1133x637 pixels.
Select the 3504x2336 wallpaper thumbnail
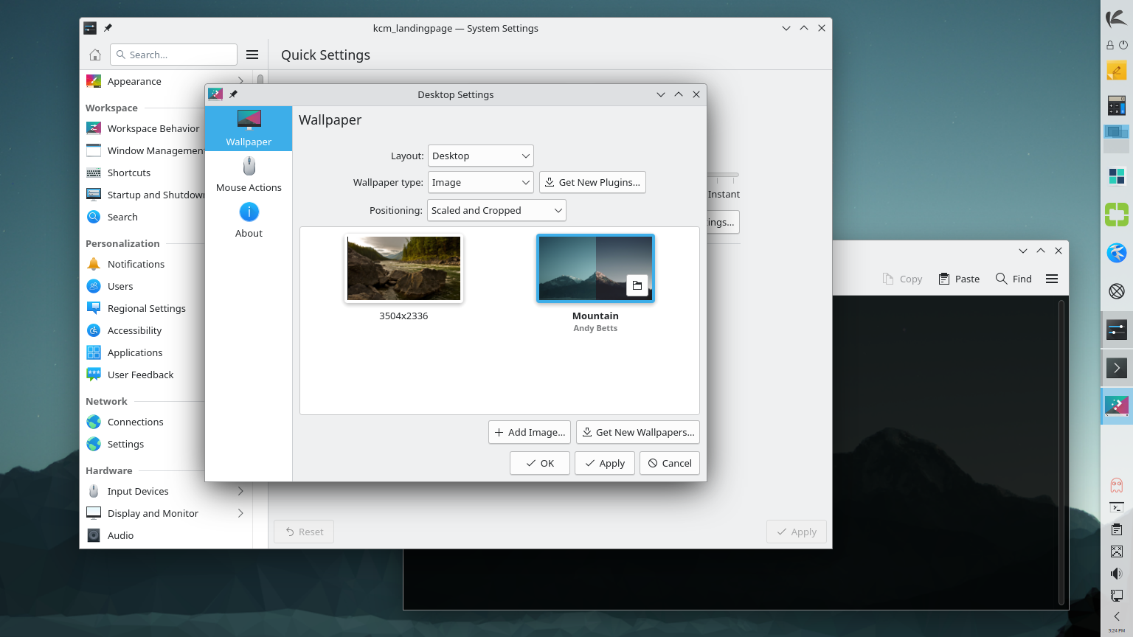click(x=403, y=268)
